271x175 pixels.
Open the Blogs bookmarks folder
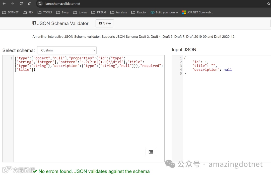62,13
